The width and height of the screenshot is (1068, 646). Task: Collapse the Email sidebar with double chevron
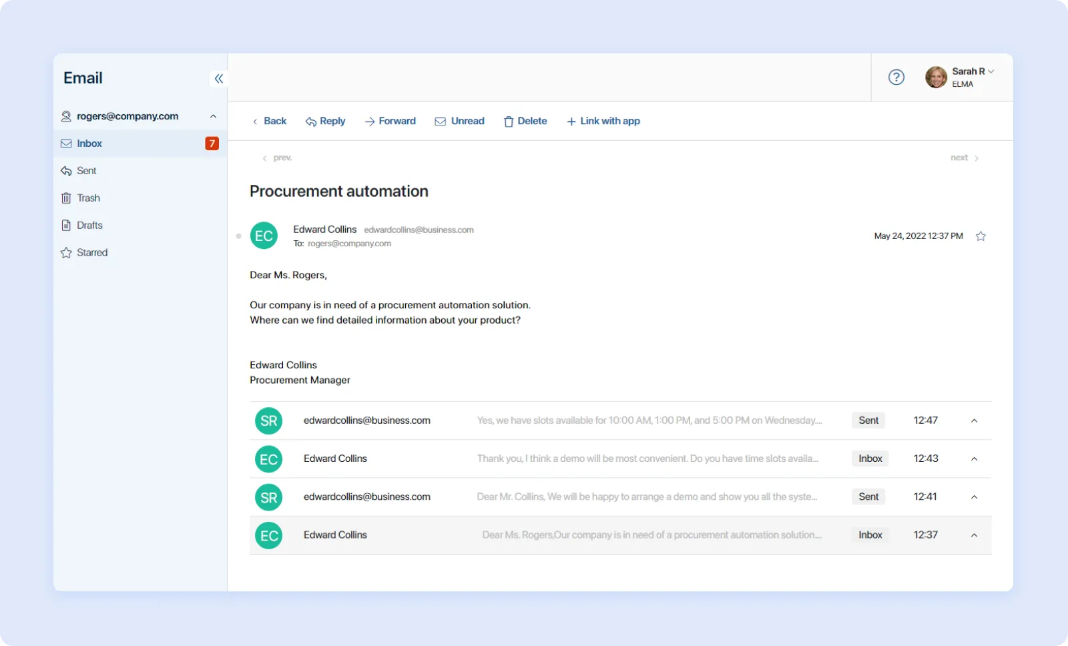pos(218,79)
